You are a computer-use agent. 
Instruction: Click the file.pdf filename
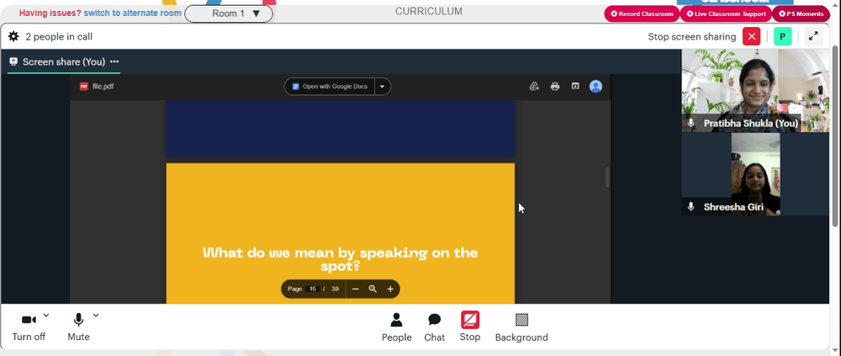(x=103, y=86)
